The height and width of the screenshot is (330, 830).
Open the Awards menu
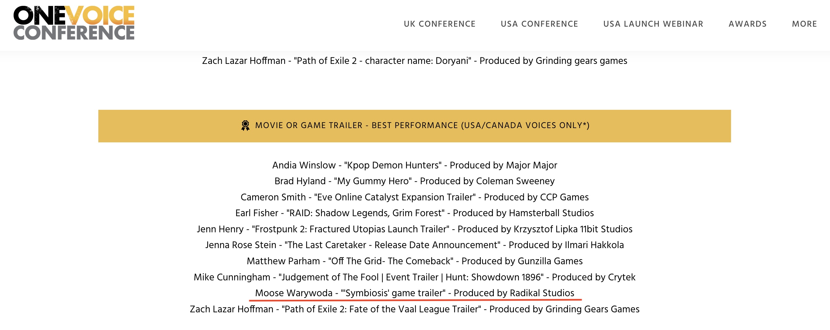coord(747,24)
